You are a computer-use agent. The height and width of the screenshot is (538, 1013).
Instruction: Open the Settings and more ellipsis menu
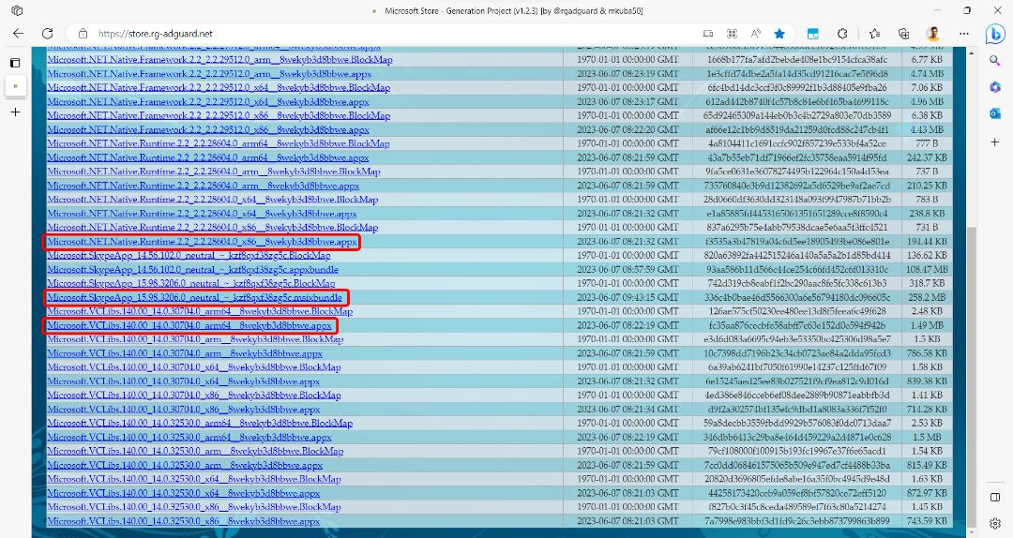[x=964, y=34]
